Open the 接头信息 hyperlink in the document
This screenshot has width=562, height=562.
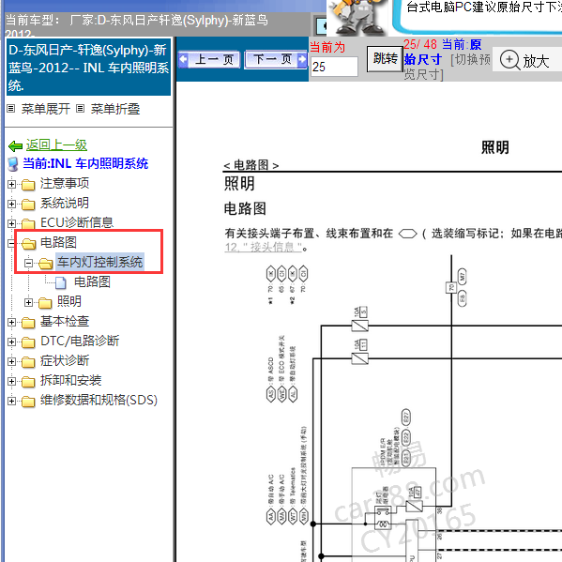click(x=264, y=248)
